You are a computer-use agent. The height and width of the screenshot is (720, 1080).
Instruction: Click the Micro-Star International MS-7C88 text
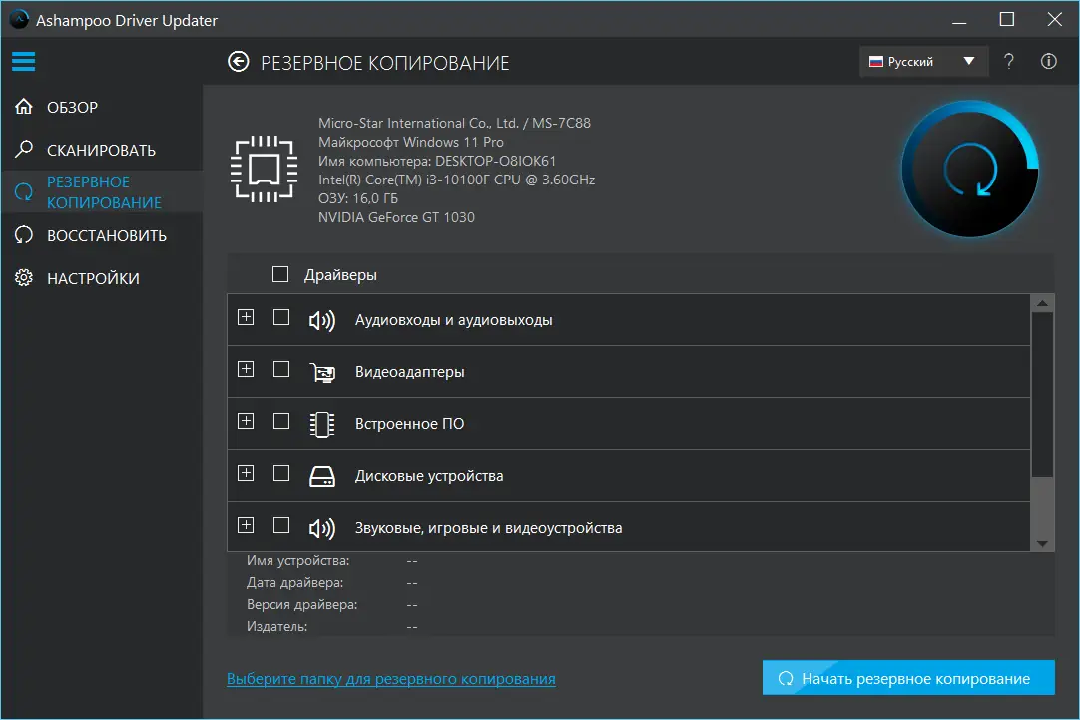point(454,123)
